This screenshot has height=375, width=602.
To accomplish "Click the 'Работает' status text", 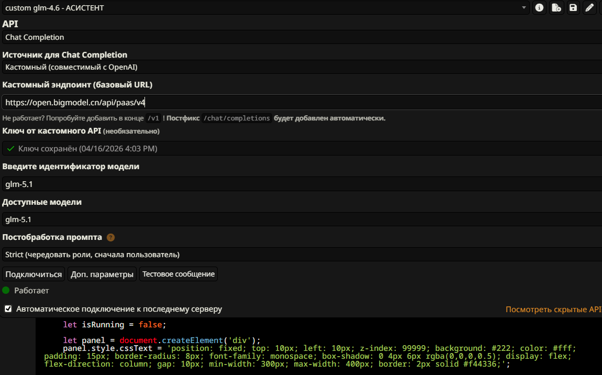I will [x=31, y=291].
